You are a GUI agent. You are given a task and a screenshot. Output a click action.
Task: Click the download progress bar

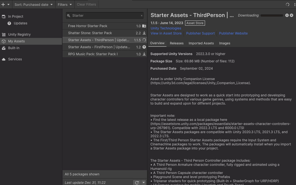point(272,15)
